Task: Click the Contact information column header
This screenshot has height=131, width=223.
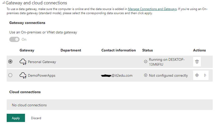Action: point(118,50)
